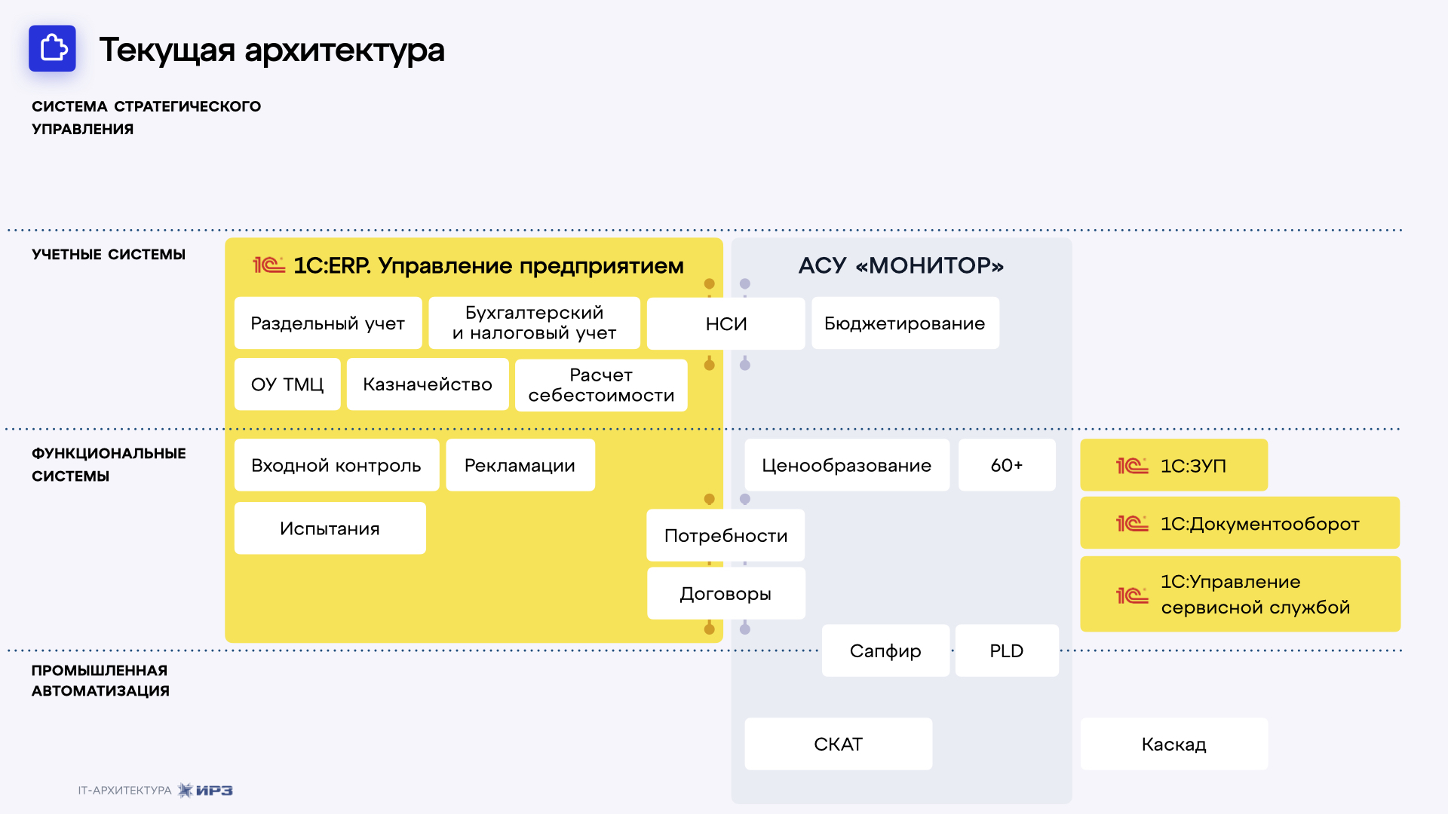Select the Договоры block
Viewport: 1448px width, 814px height.
click(x=726, y=593)
